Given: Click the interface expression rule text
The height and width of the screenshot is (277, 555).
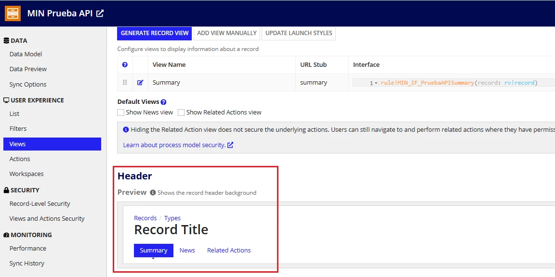Looking at the screenshot, I should tap(459, 83).
